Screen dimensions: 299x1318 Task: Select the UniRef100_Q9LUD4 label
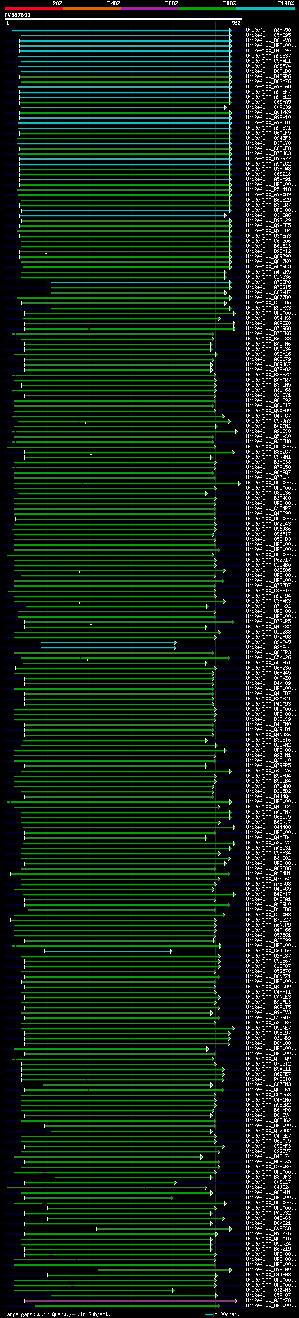pos(268,231)
